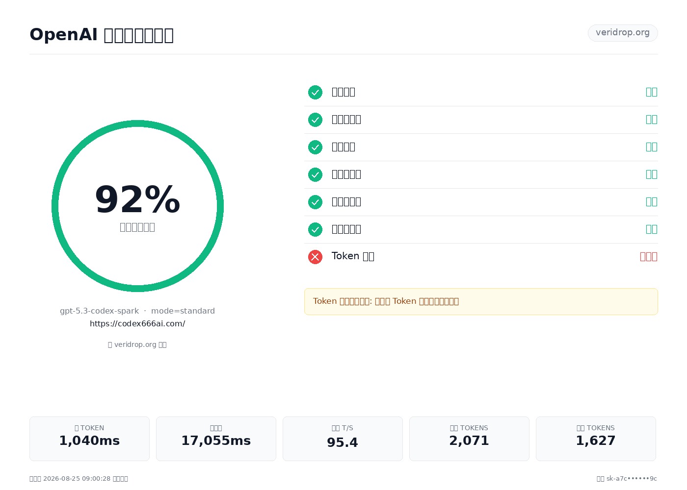Select the 1,040ms first-token stat card
Screen dimensions: 687x490
point(89,439)
